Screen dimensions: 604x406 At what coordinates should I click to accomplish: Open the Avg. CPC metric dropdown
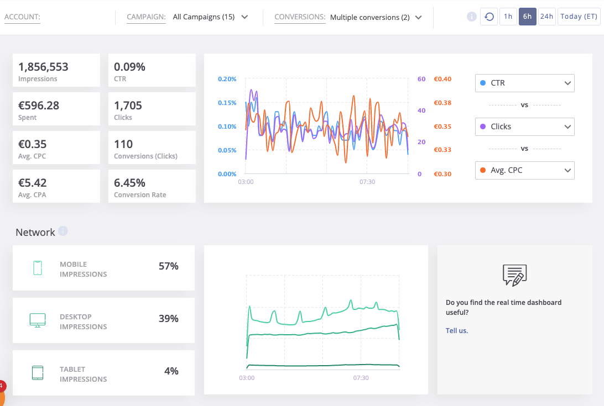tap(524, 170)
